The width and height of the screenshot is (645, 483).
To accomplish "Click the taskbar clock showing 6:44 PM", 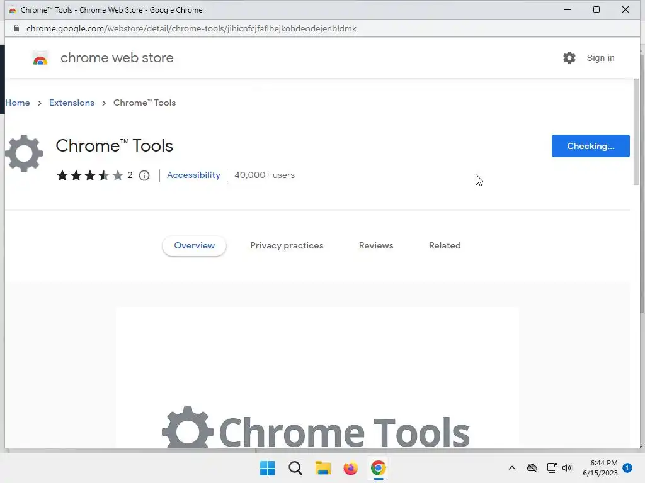I will (600, 468).
